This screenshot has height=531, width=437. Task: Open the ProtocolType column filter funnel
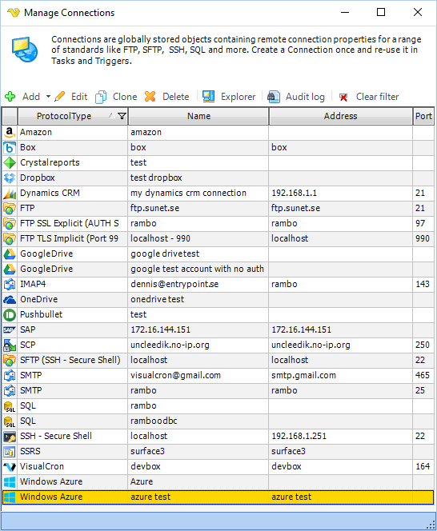pos(122,116)
